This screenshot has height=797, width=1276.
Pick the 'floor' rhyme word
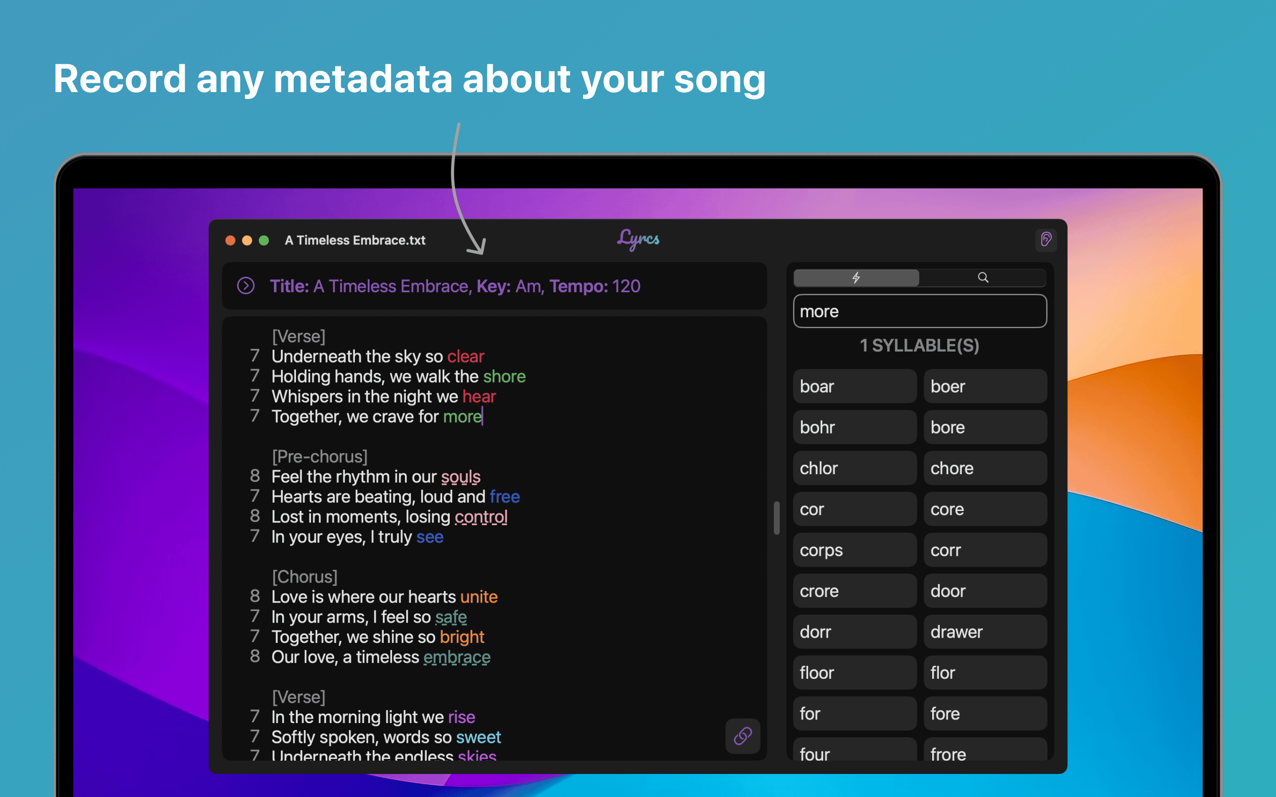(855, 673)
